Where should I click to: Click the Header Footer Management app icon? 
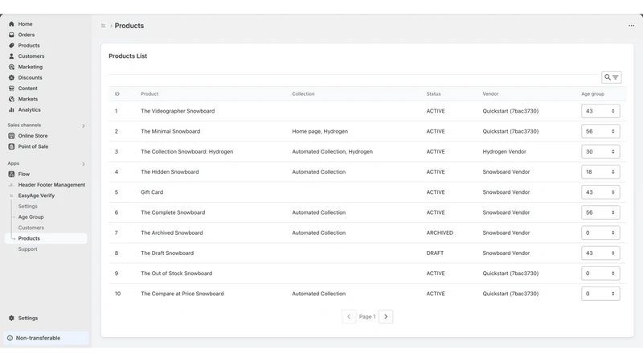coord(11,185)
